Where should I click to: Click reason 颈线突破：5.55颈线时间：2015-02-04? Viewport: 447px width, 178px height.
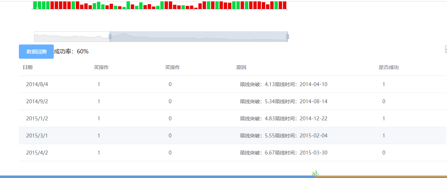pyautogui.click(x=284, y=136)
